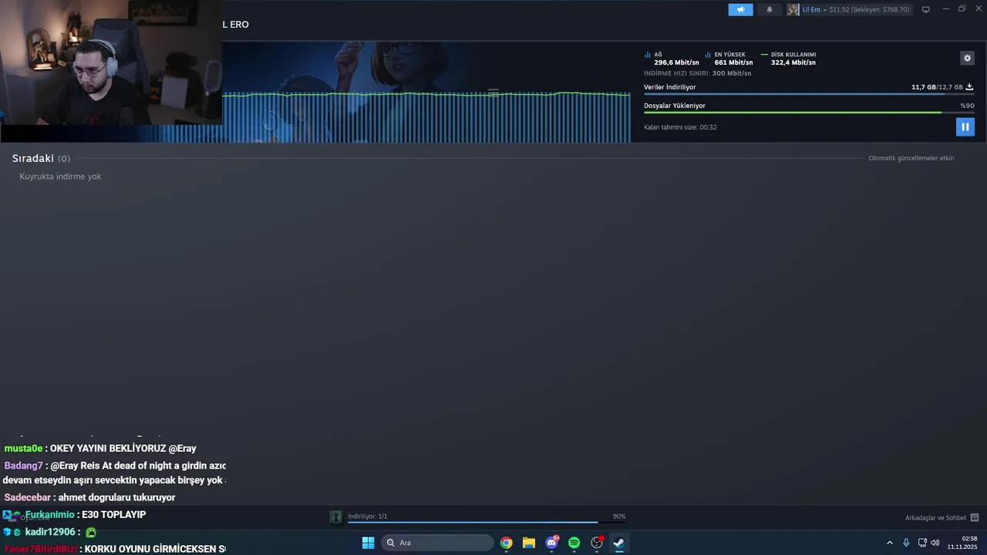Open the Steam announcements megaphone button

(x=740, y=9)
